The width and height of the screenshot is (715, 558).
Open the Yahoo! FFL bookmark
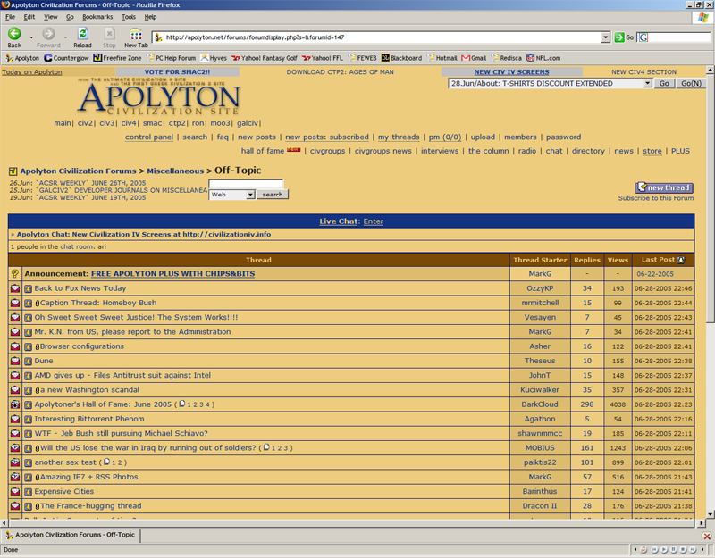323,58
